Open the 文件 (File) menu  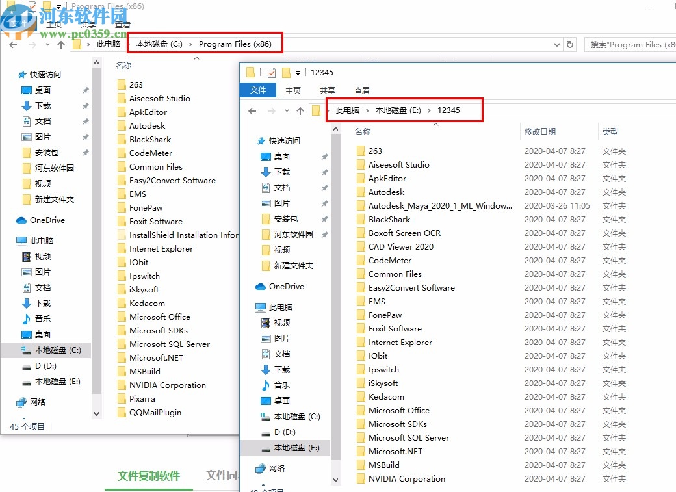257,90
